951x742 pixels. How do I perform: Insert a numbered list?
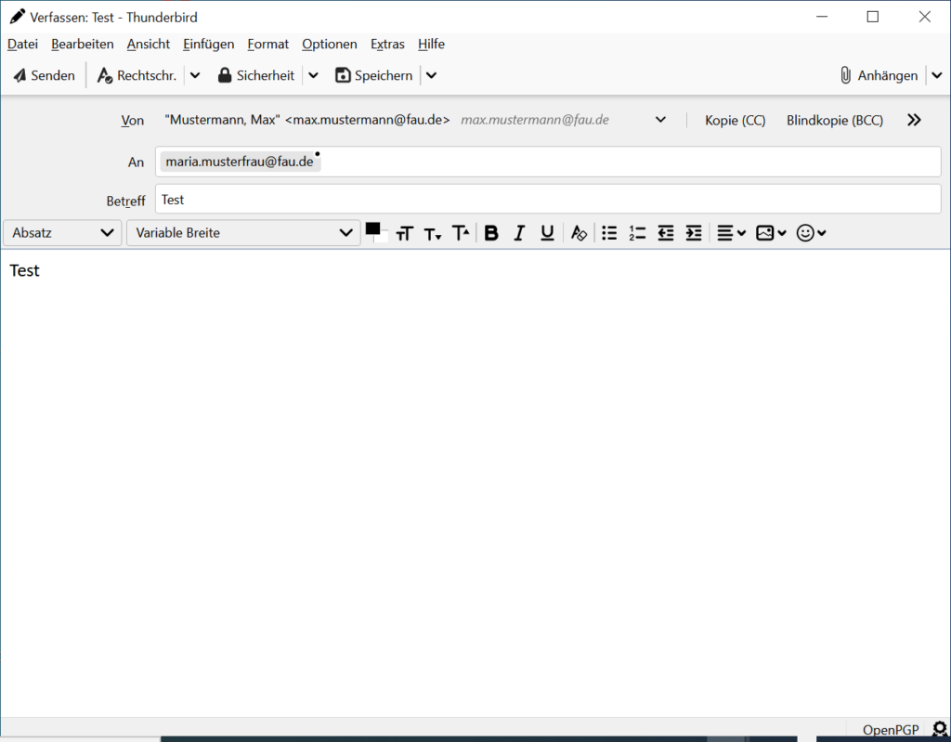637,232
